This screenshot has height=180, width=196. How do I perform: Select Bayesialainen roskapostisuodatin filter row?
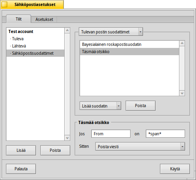[x=129, y=44]
